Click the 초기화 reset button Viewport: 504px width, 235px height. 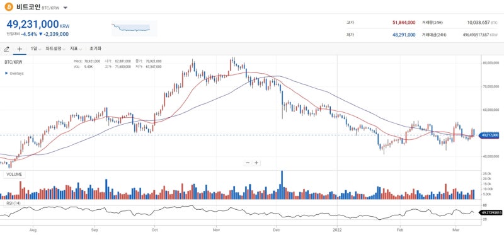coord(96,49)
